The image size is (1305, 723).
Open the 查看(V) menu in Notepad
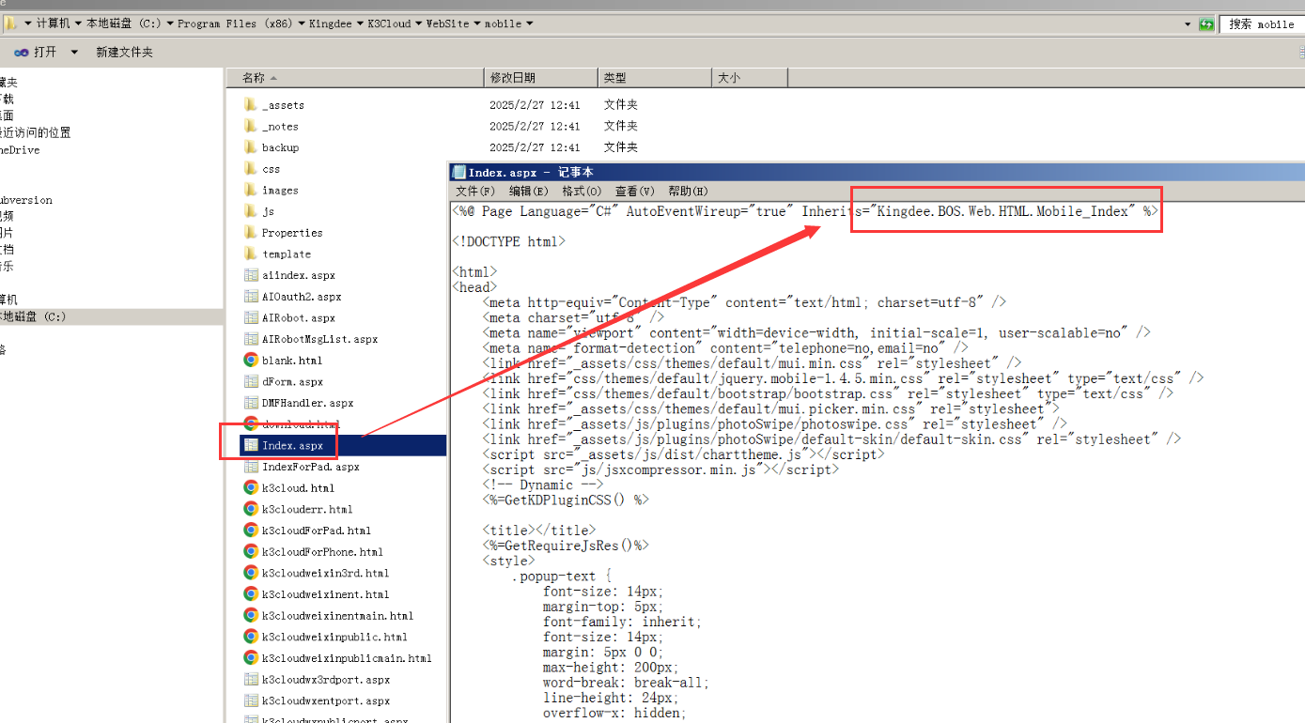coord(634,192)
